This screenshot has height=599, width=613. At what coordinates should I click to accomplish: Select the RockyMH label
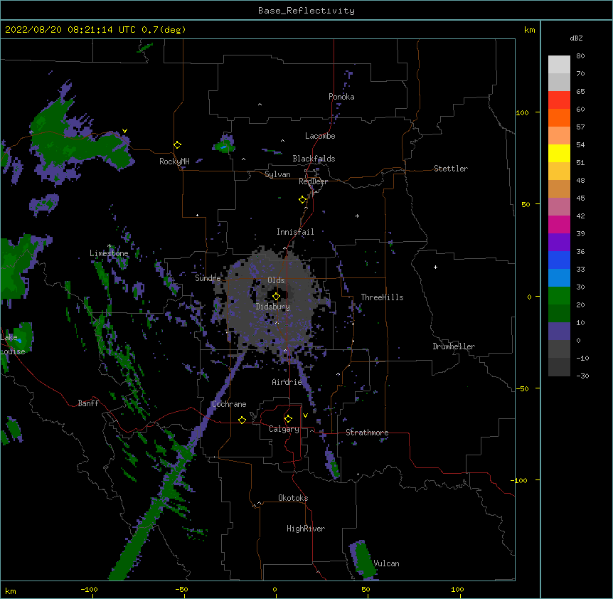pyautogui.click(x=174, y=161)
